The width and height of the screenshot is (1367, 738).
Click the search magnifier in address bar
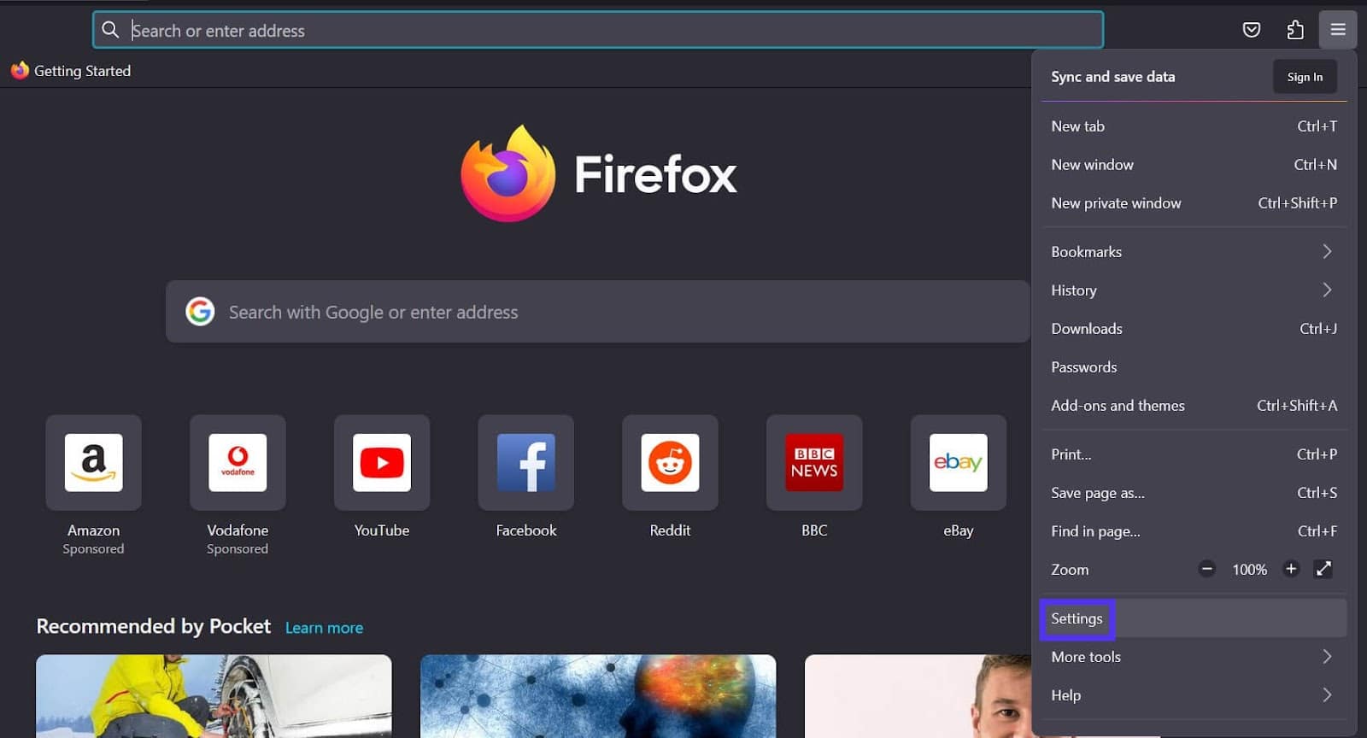pos(110,30)
